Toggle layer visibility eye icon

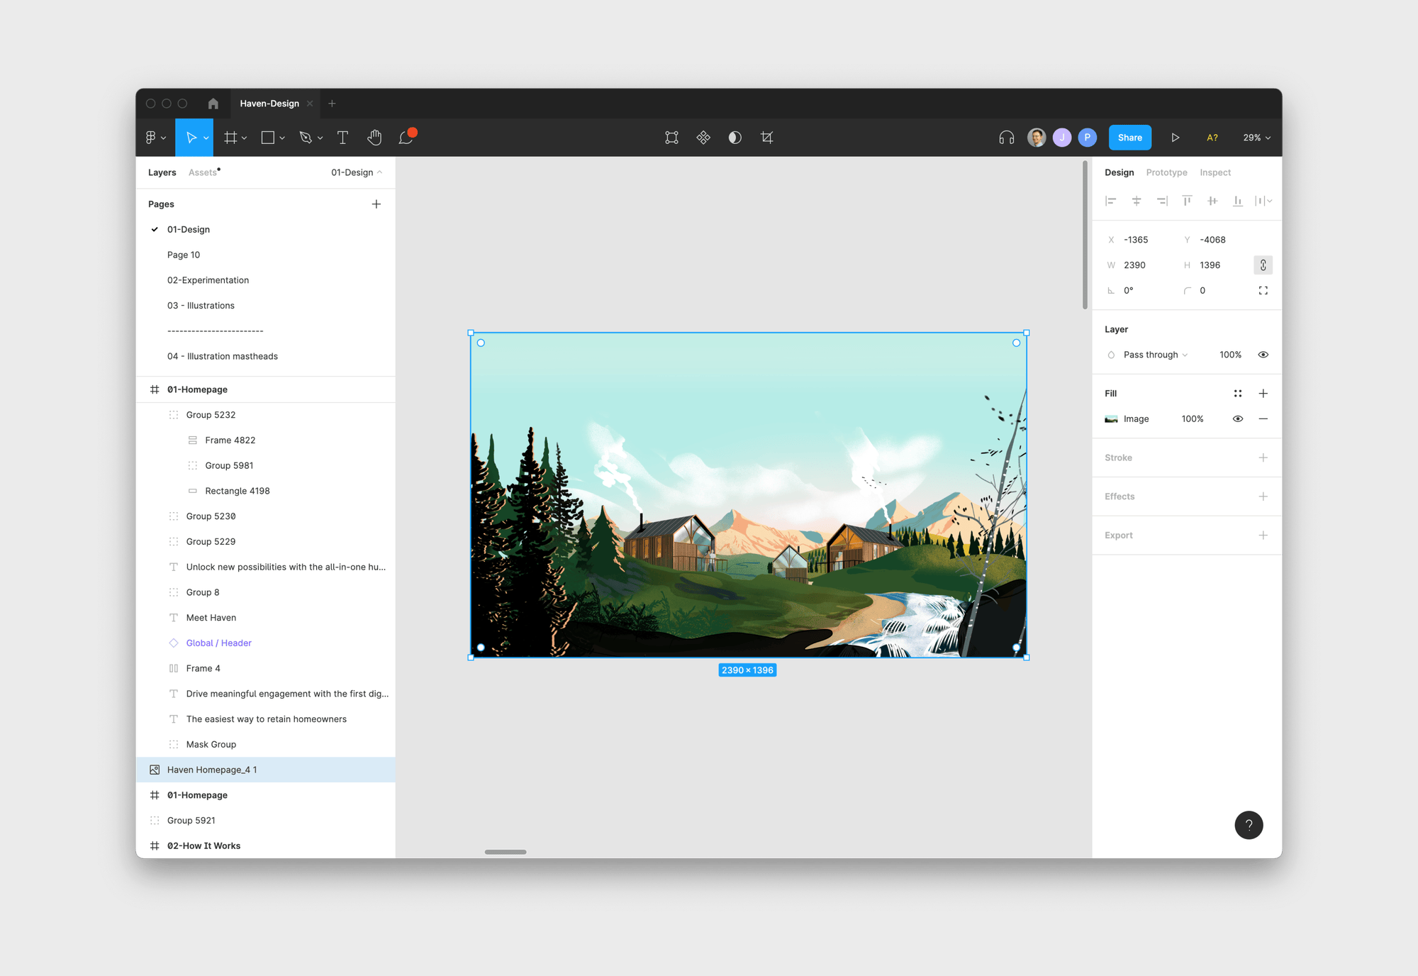pyautogui.click(x=1263, y=355)
